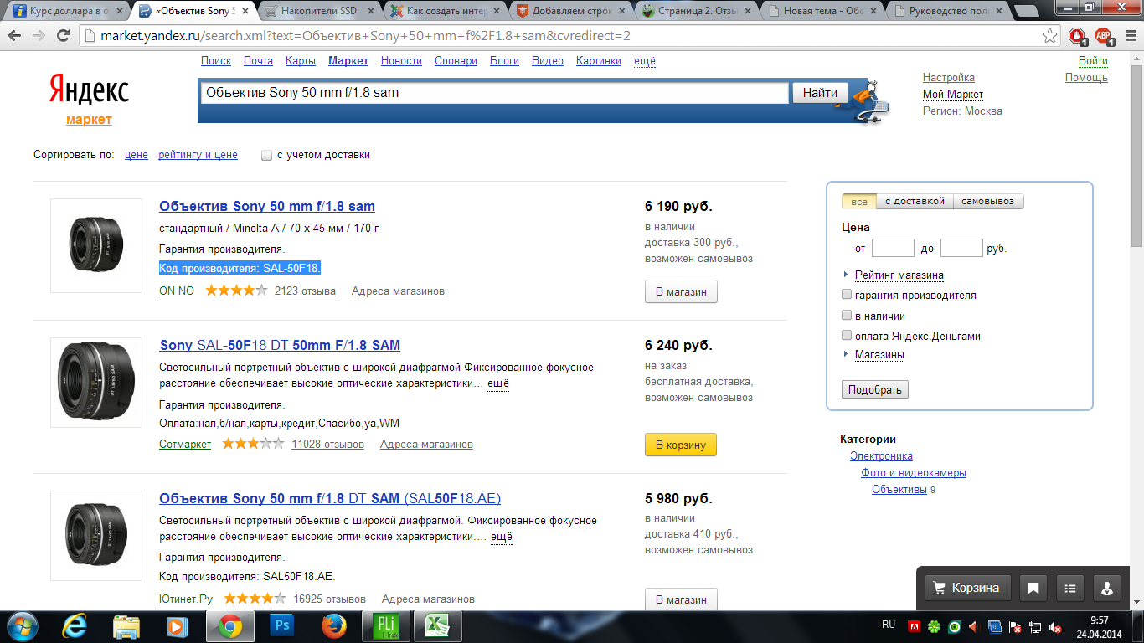The height and width of the screenshot is (643, 1144).
Task: Check 'оплата Яндекс.Деньгами' filter
Action: click(847, 336)
